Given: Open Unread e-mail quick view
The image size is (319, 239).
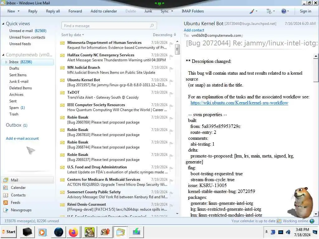Looking at the screenshot, I should 28,31.
